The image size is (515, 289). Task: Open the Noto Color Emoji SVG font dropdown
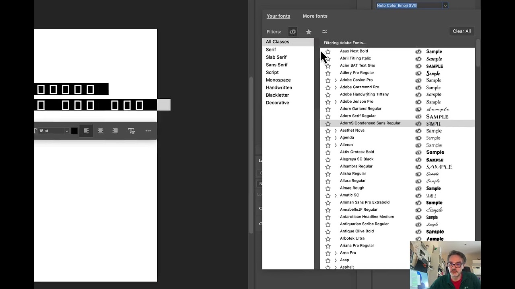(x=445, y=6)
